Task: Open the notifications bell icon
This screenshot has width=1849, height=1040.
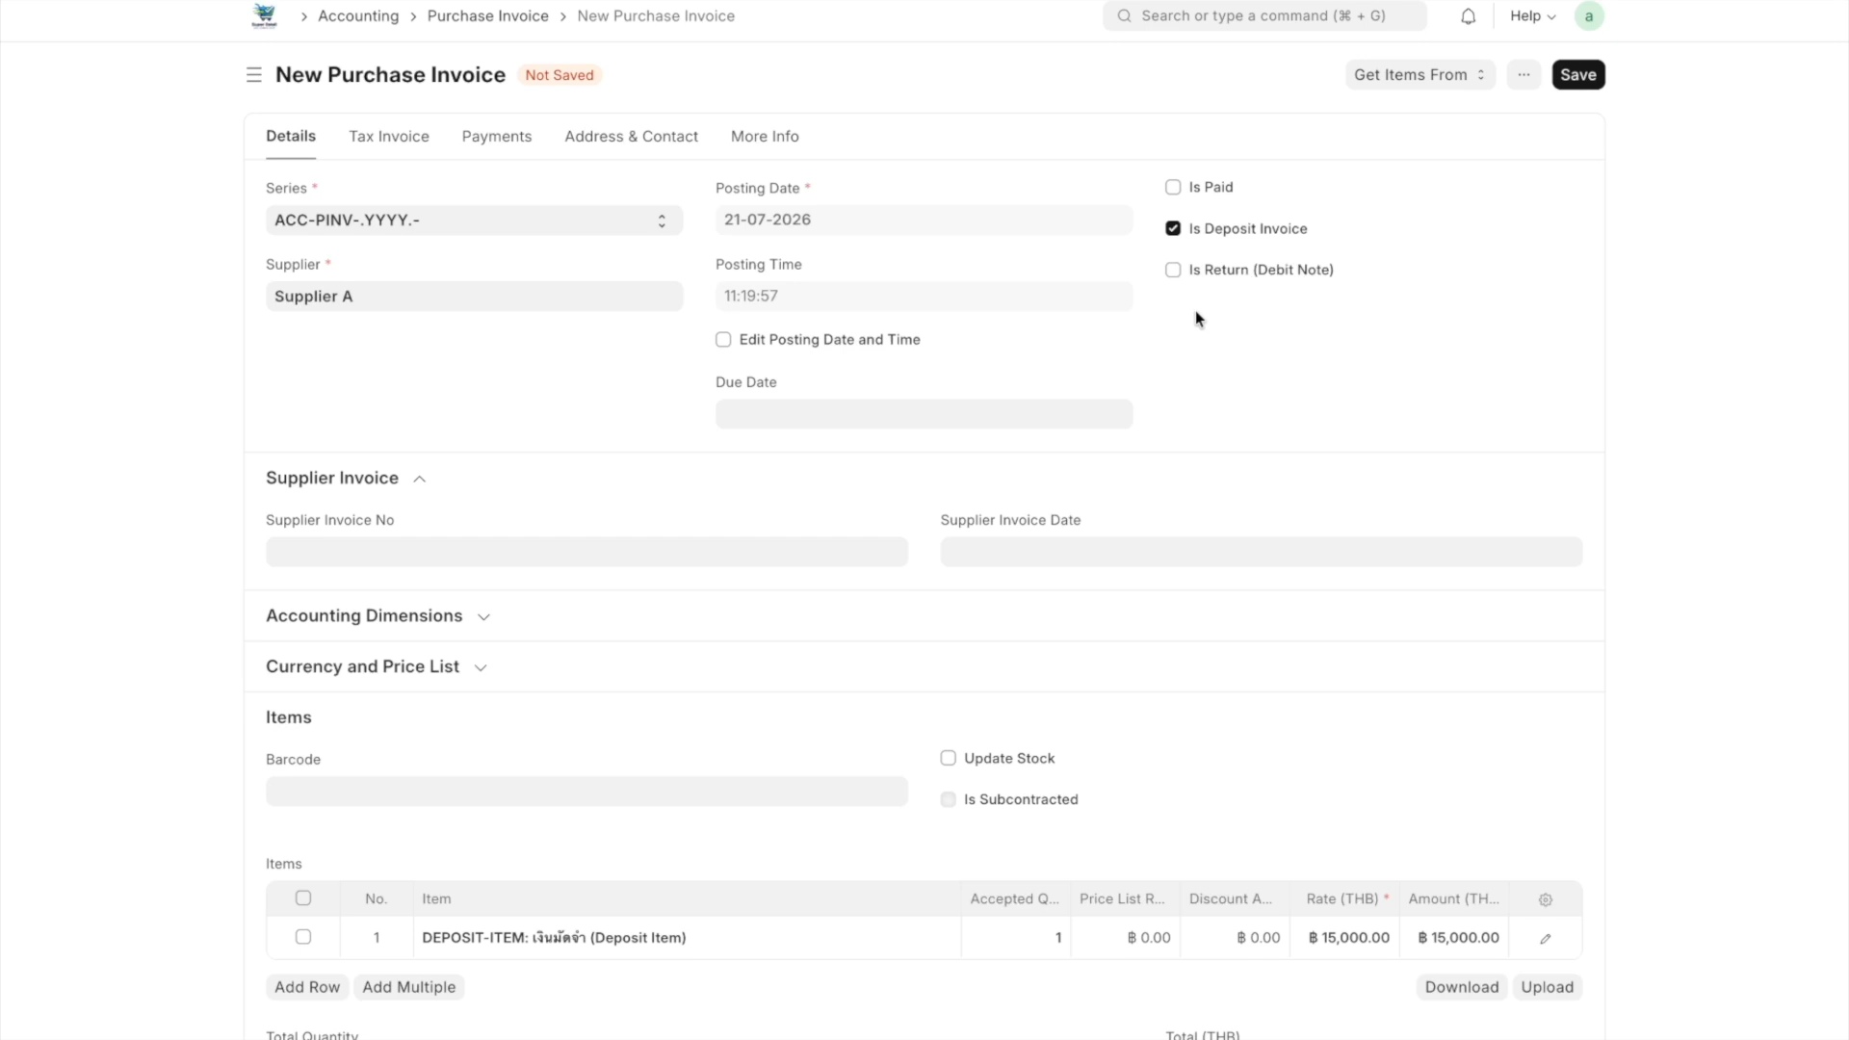Action: click(x=1468, y=16)
